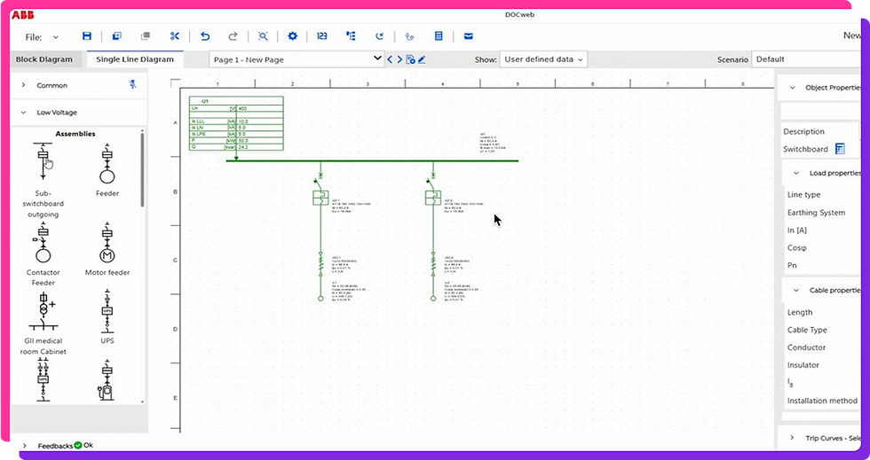
Task: Click the Description property label
Action: pyautogui.click(x=803, y=131)
